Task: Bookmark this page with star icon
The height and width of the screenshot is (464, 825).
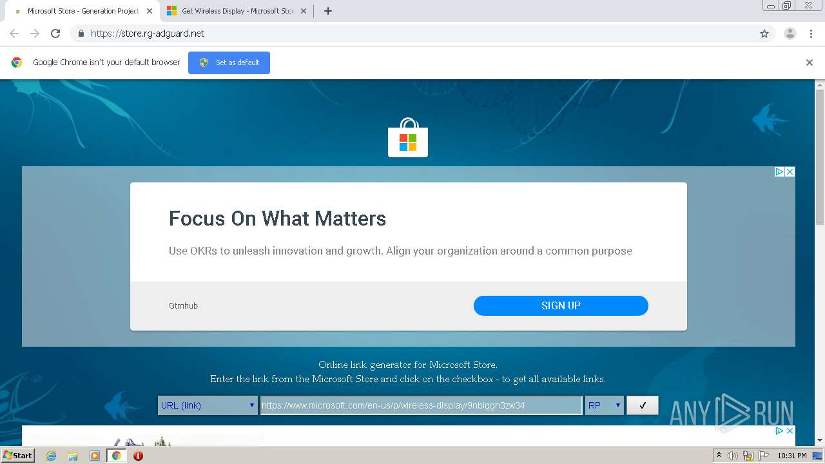Action: click(764, 34)
